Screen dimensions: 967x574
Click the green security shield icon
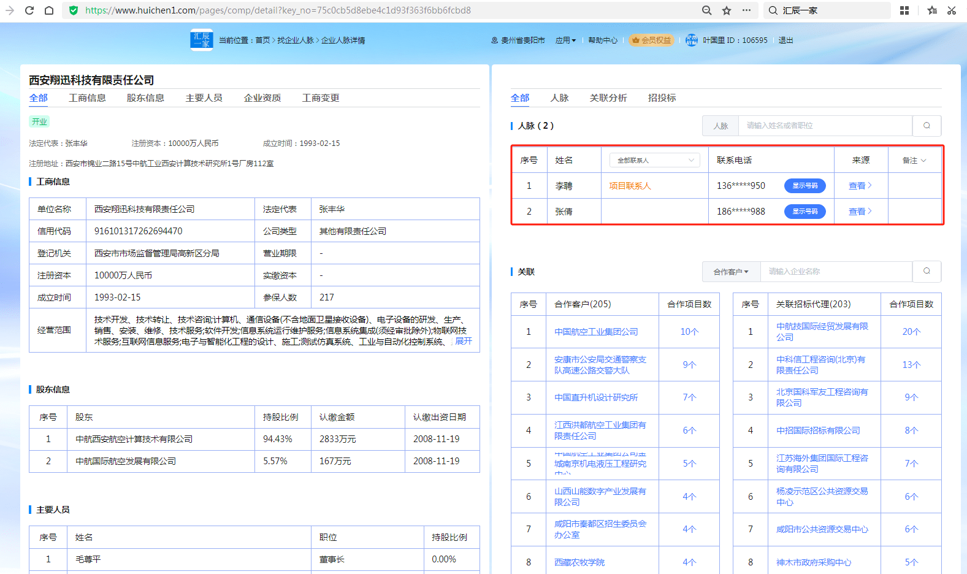click(x=74, y=10)
